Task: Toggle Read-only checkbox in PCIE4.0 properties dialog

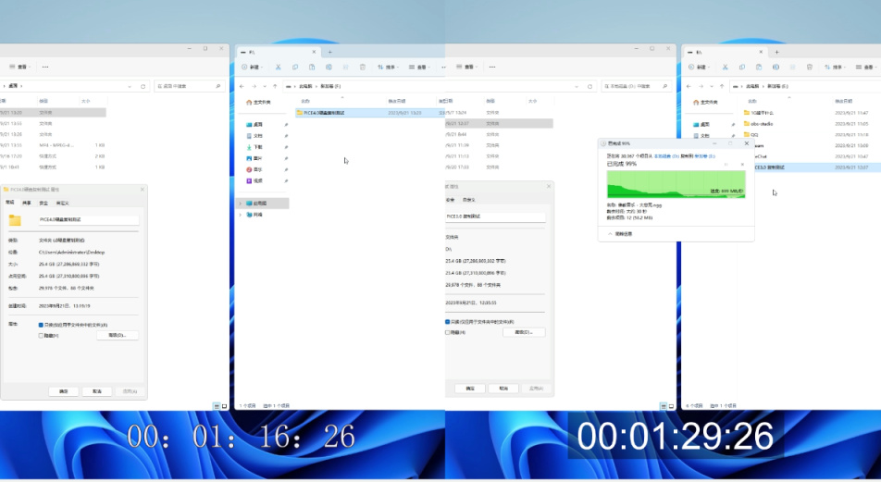Action: pyautogui.click(x=41, y=325)
